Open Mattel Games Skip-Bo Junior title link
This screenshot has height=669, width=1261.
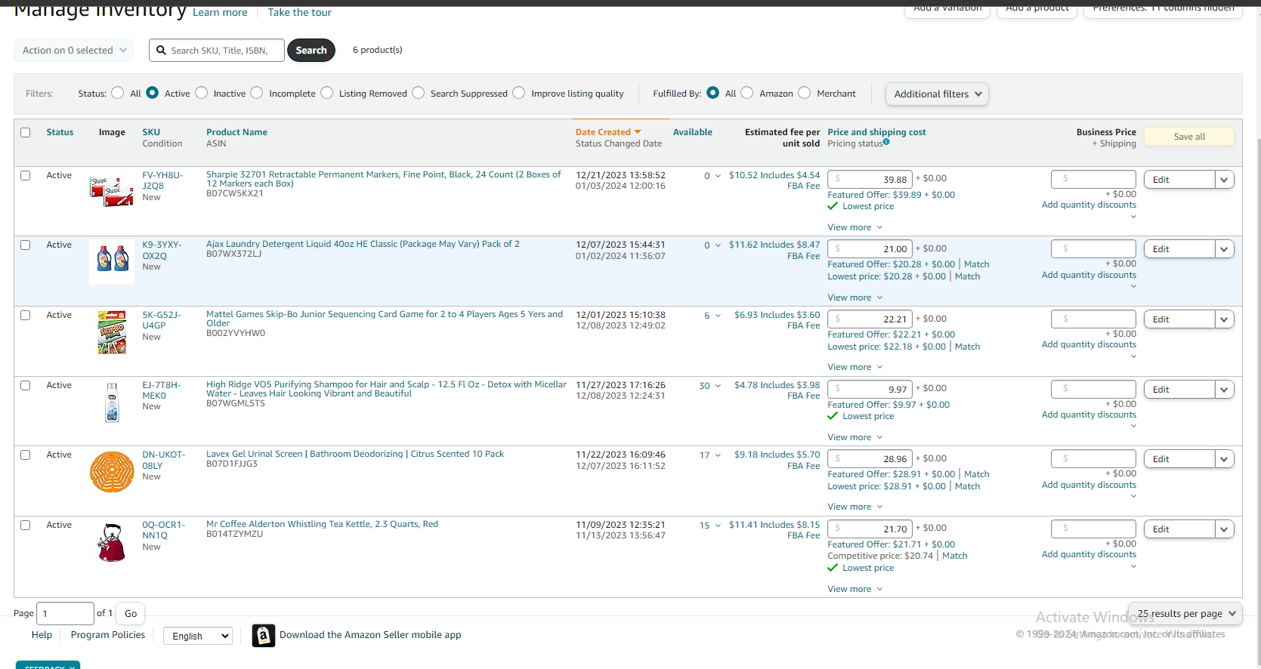click(x=385, y=319)
